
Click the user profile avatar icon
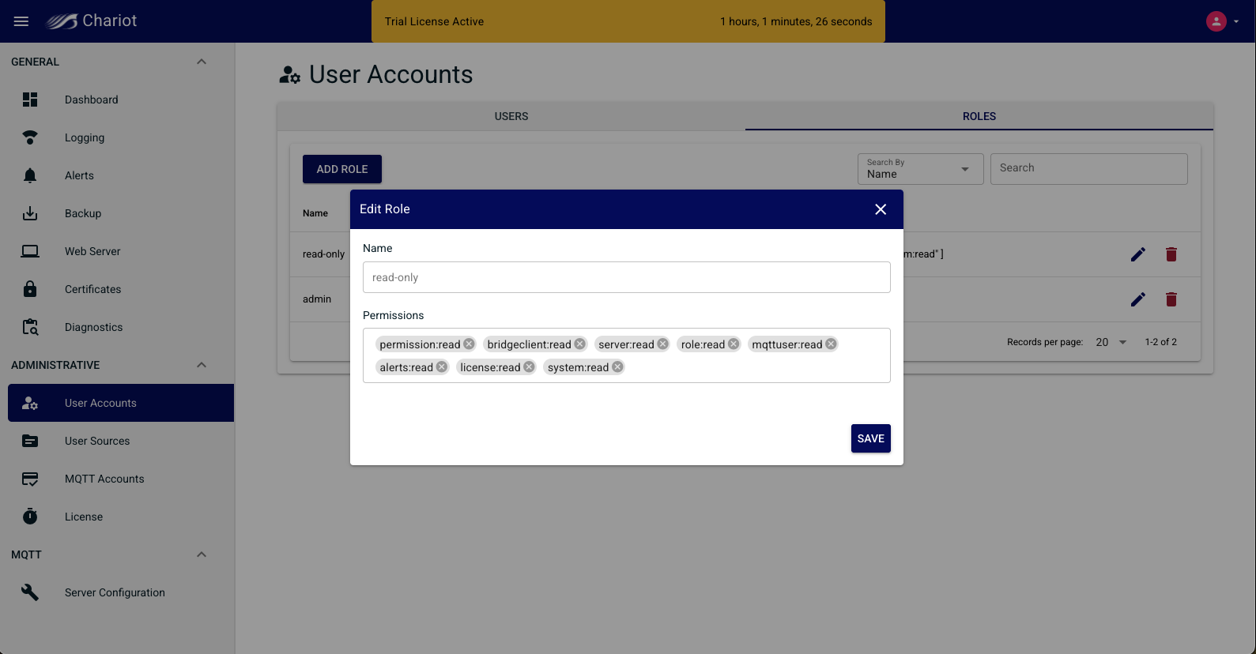[x=1216, y=21]
